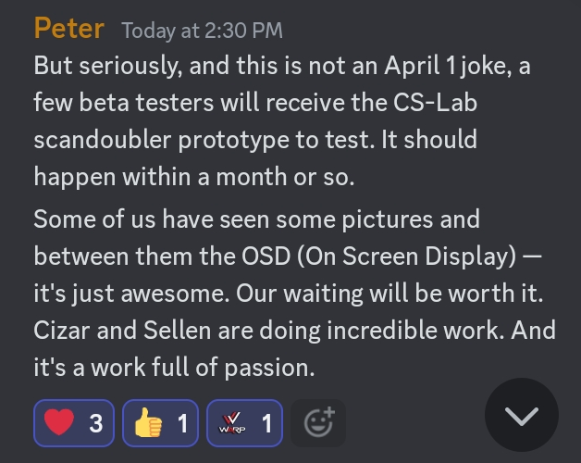Open Peter's user profile from username
The width and height of the screenshot is (581, 463).
point(68,29)
